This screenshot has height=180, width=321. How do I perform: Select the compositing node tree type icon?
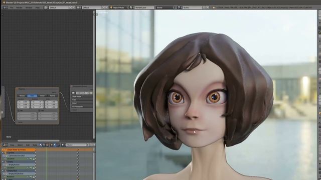44,145
